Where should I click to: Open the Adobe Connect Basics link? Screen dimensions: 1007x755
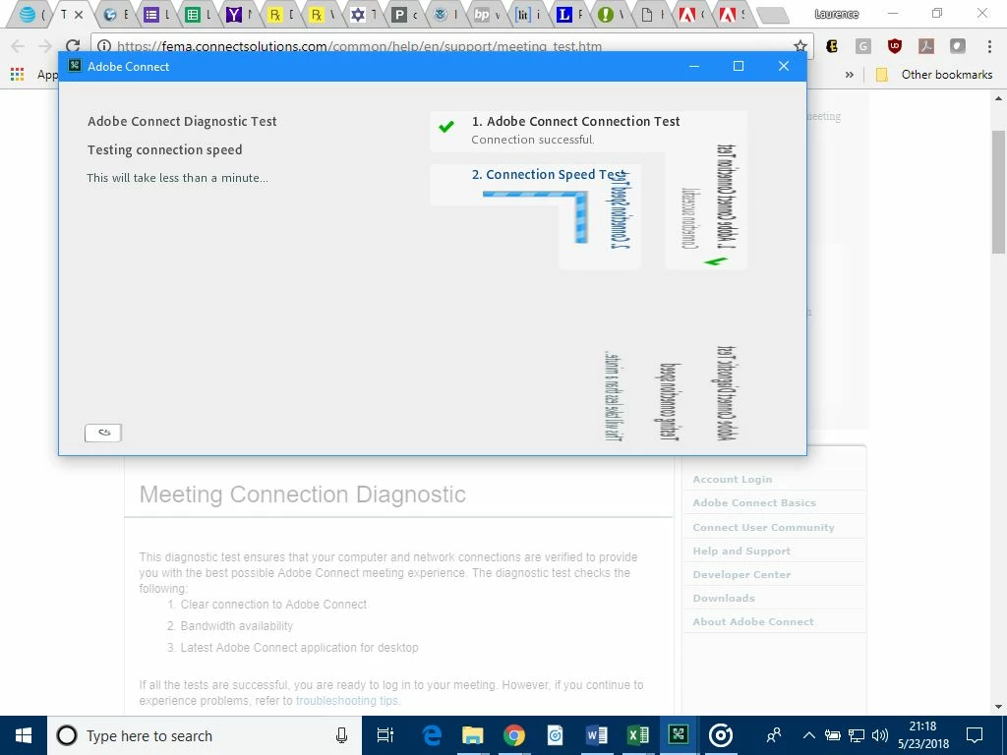coord(754,503)
